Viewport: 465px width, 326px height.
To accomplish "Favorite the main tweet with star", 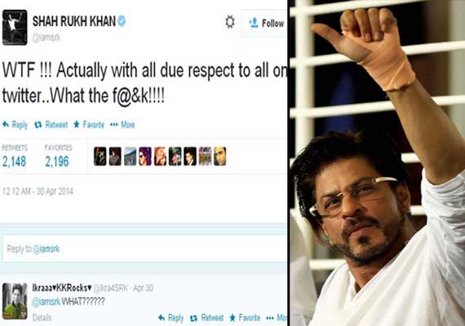I will pos(89,125).
